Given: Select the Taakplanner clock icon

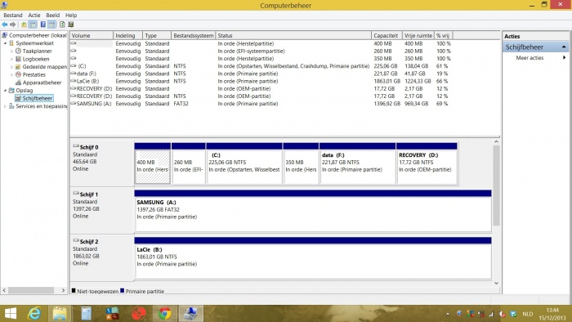Looking at the screenshot, I should tap(18, 51).
